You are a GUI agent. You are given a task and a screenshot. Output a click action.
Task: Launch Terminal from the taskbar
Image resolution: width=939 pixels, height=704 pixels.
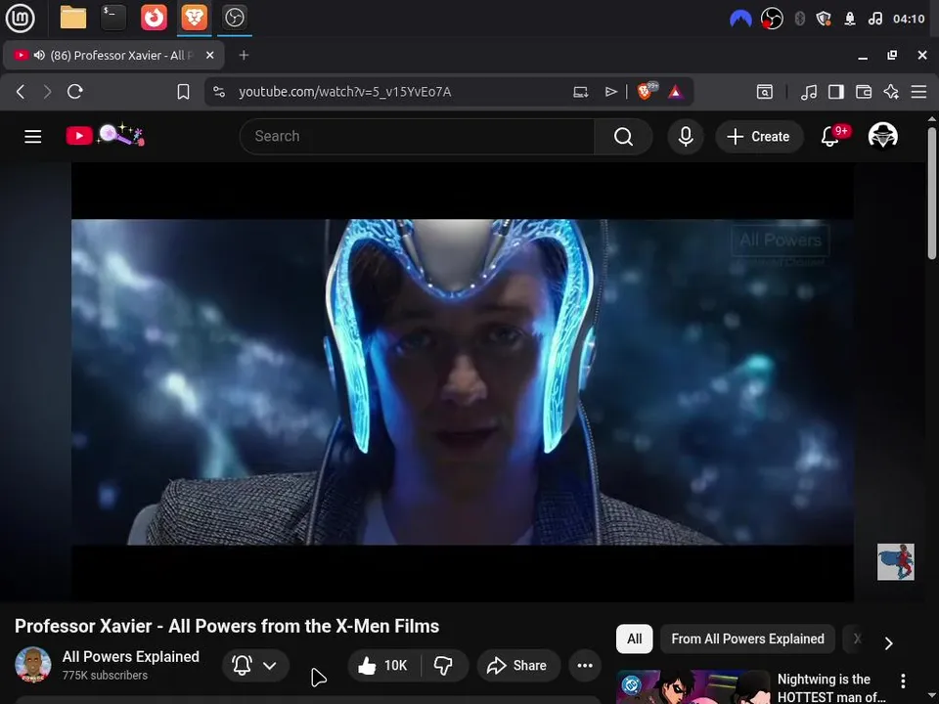113,18
